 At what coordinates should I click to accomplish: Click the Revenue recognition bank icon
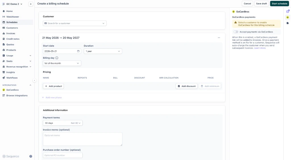tap(4, 67)
